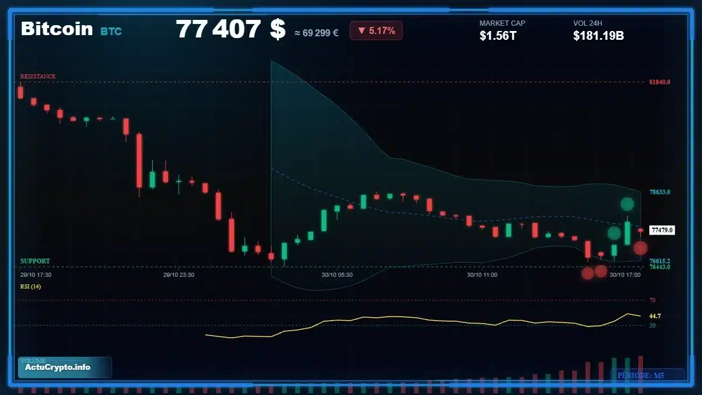
Task: Click the red signal circle near 77479.0
Action: [x=641, y=248]
